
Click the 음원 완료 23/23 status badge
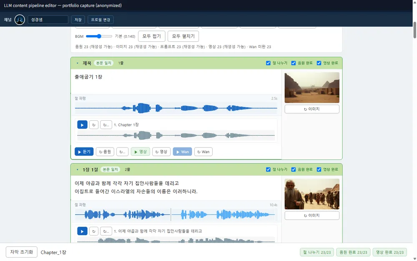click(353, 253)
